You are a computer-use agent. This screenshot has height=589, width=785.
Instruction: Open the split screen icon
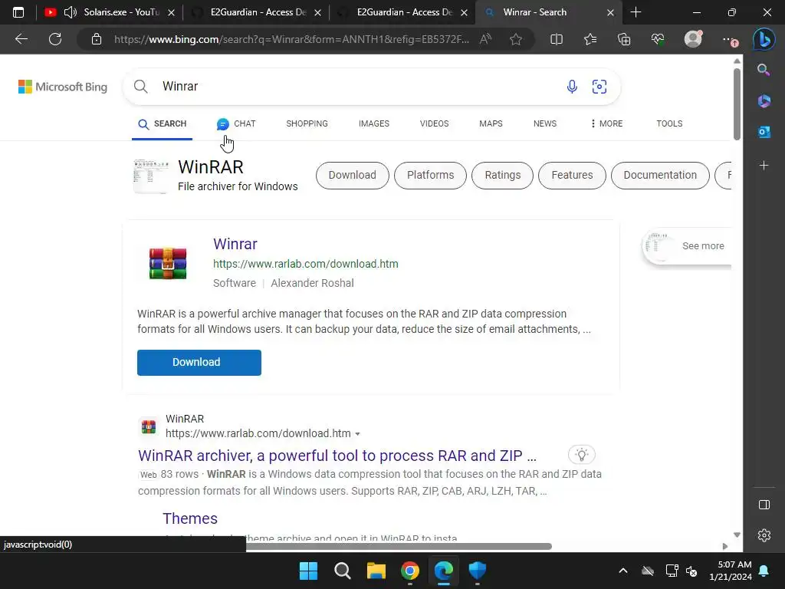point(557,39)
